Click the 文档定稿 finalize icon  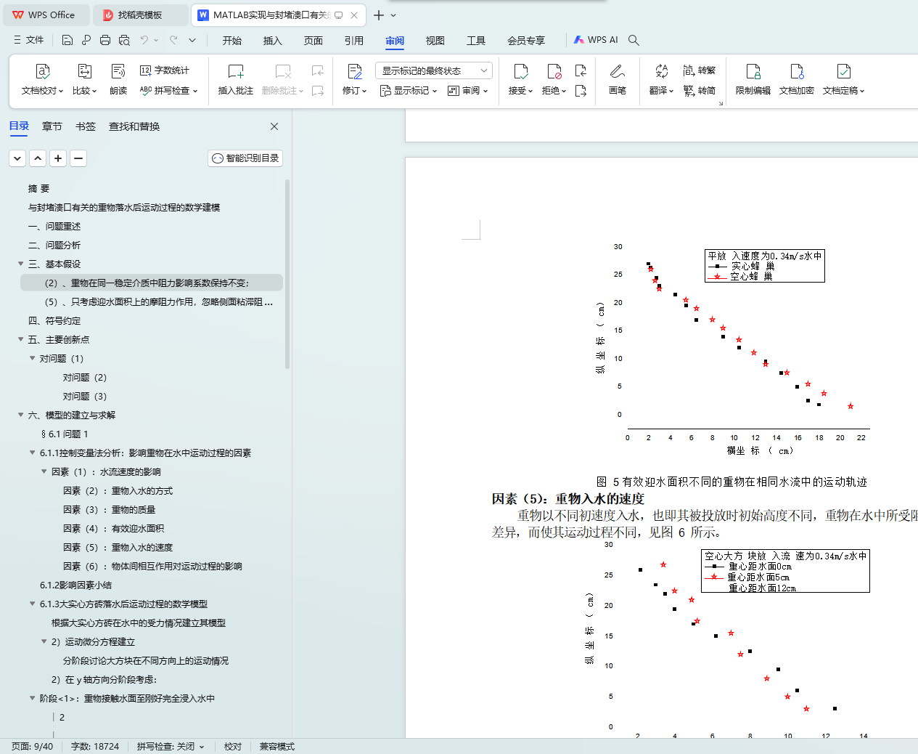pos(843,71)
